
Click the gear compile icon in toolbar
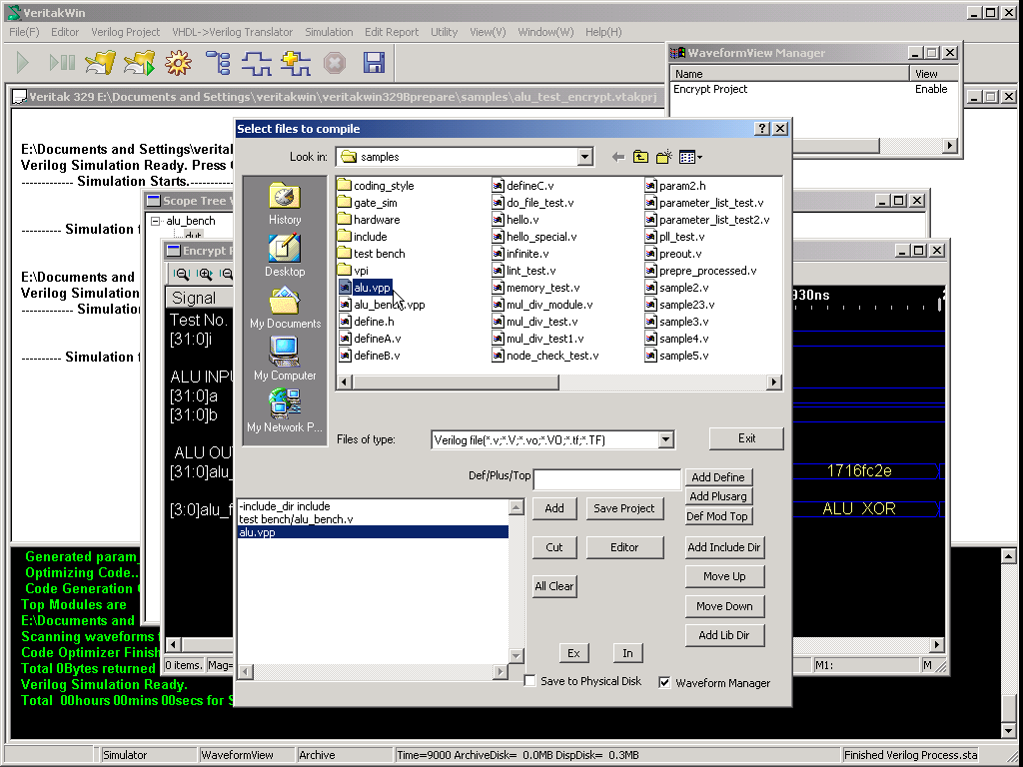(x=179, y=64)
